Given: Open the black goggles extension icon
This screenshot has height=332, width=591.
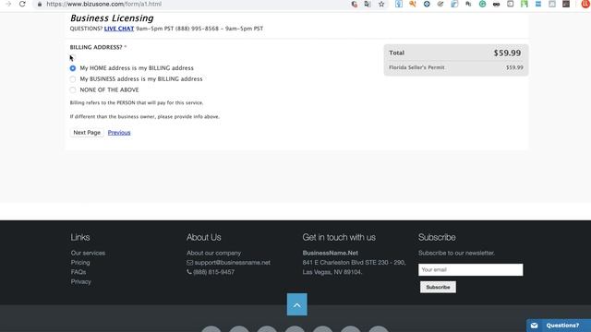Looking at the screenshot, I should pos(497,4).
